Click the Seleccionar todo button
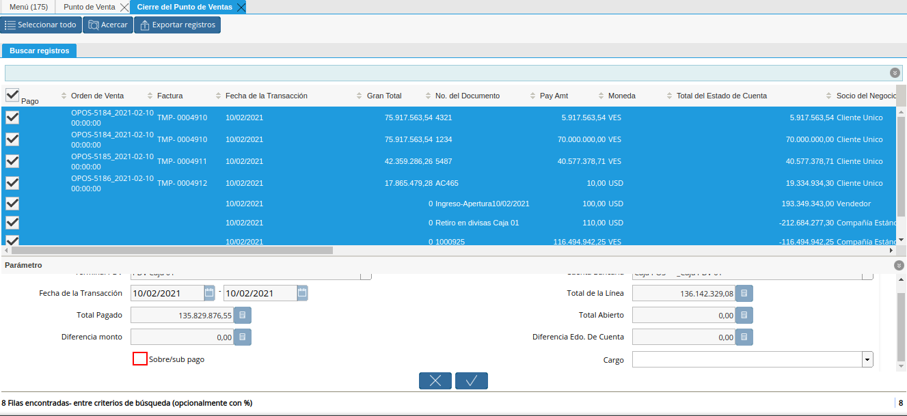 [x=41, y=25]
